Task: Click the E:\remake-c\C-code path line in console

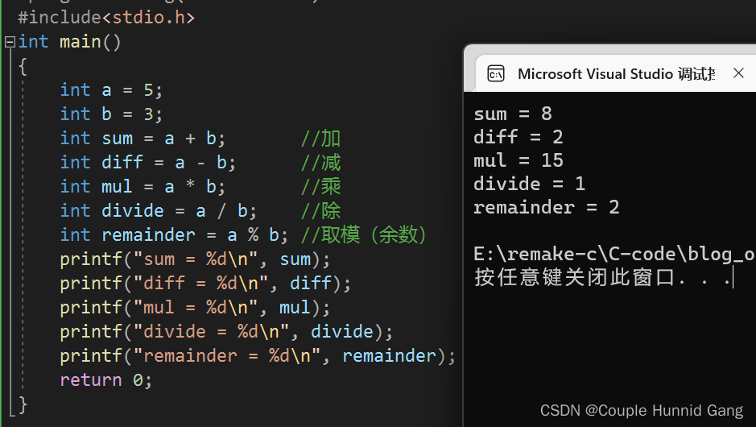Action: [615, 255]
